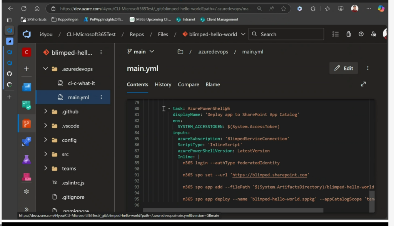394x226 pixels.
Task: Open more options next to blimped-hell... repo
Action: [101, 52]
